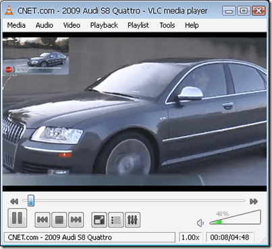This screenshot has height=249, width=272.
Task: Open the Tools menu
Action: coord(167,25)
